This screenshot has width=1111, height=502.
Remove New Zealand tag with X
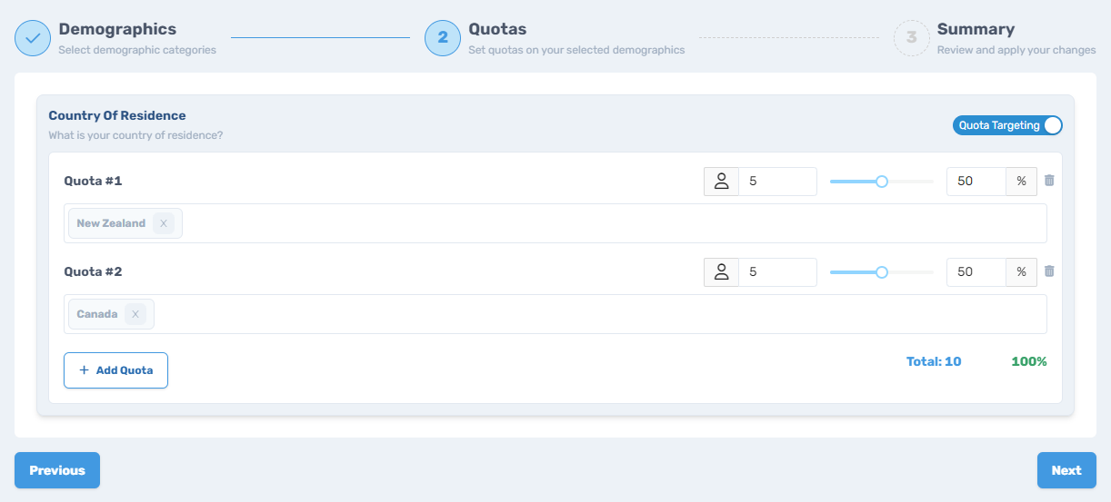pos(164,223)
